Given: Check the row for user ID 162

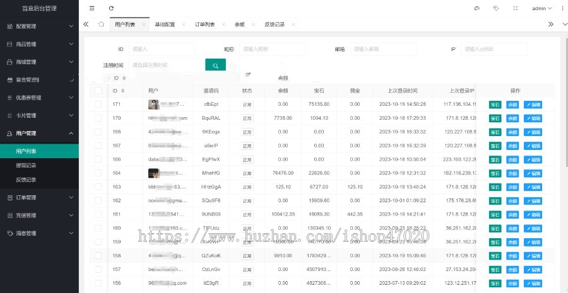Looking at the screenshot, I should coord(98,200).
